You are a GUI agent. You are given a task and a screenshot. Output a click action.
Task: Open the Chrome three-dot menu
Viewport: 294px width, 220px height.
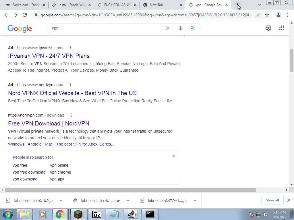point(288,15)
